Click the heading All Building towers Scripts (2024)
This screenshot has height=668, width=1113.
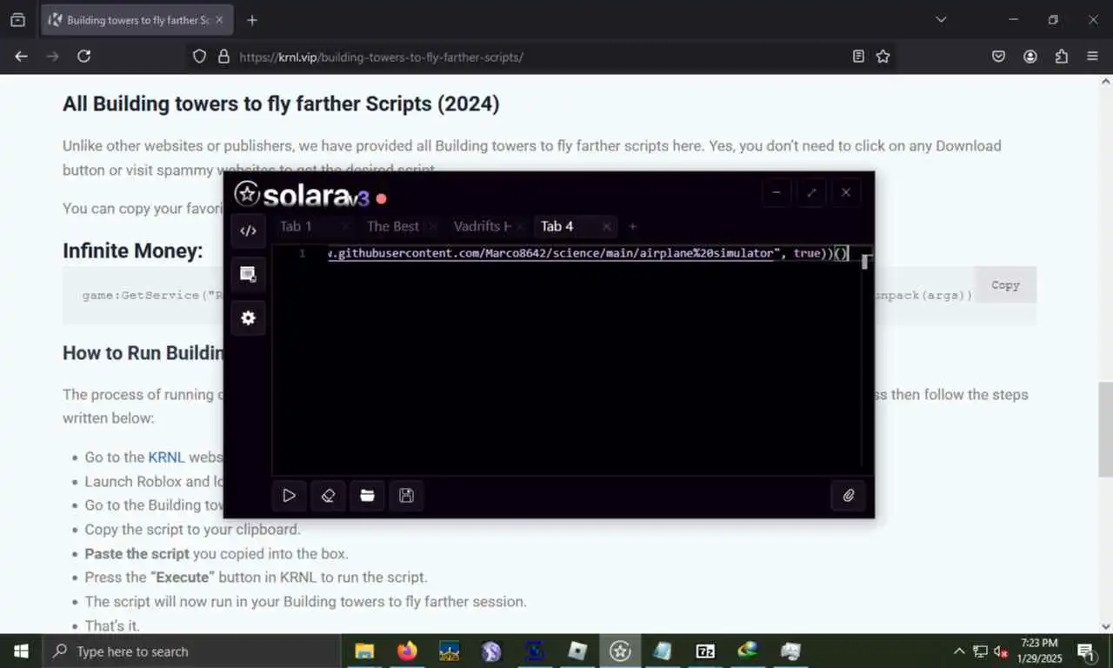[281, 104]
